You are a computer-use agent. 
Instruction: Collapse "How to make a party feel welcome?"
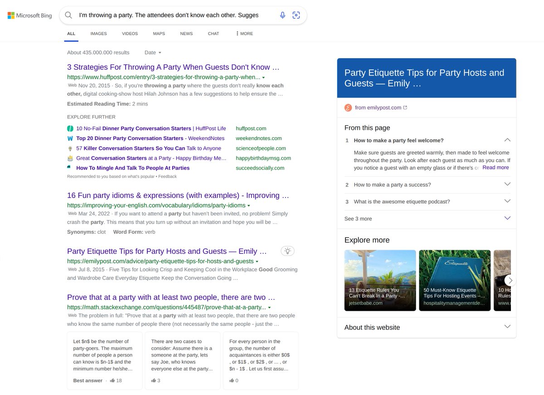click(x=507, y=140)
